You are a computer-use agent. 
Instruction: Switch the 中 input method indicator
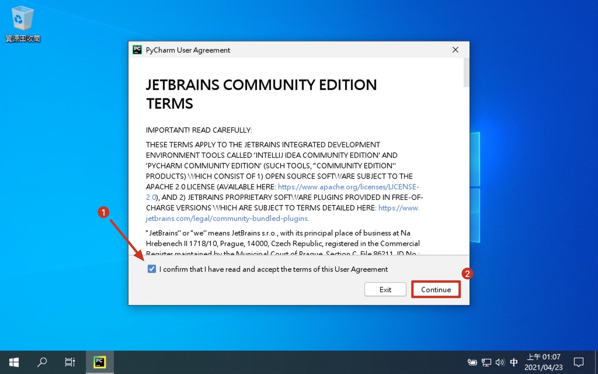coord(514,362)
